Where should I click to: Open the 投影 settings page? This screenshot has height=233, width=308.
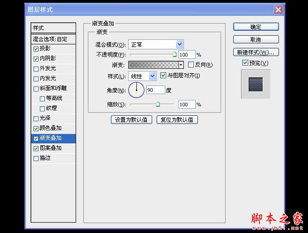pyautogui.click(x=45, y=48)
